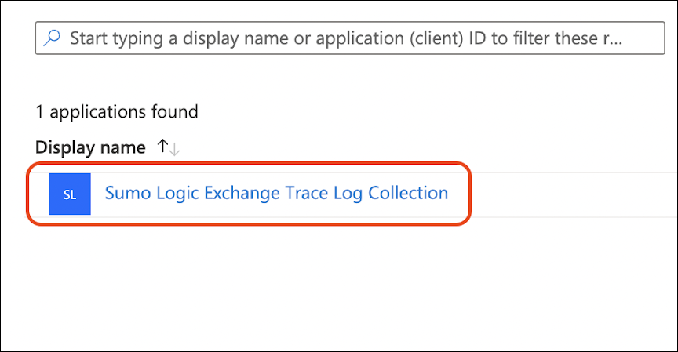Viewport: 678px width, 352px height.
Task: Sort the list by Display name header
Action: pos(90,147)
